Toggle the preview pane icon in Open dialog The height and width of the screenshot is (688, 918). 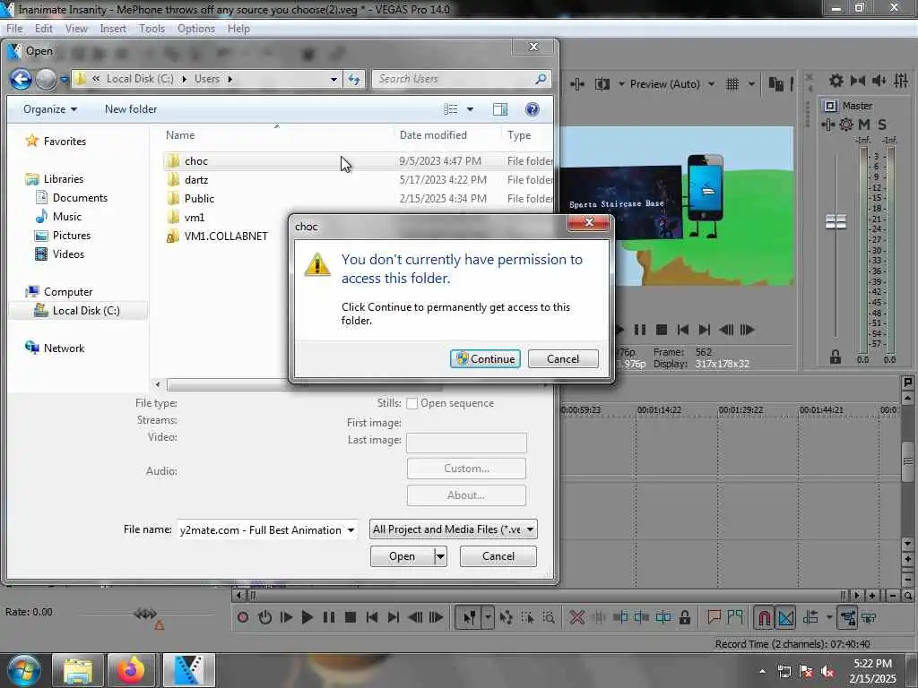(x=500, y=109)
